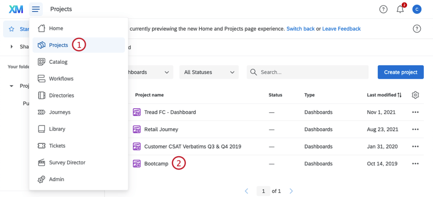Sort by Last modified column
This screenshot has width=433, height=197.
(384, 95)
